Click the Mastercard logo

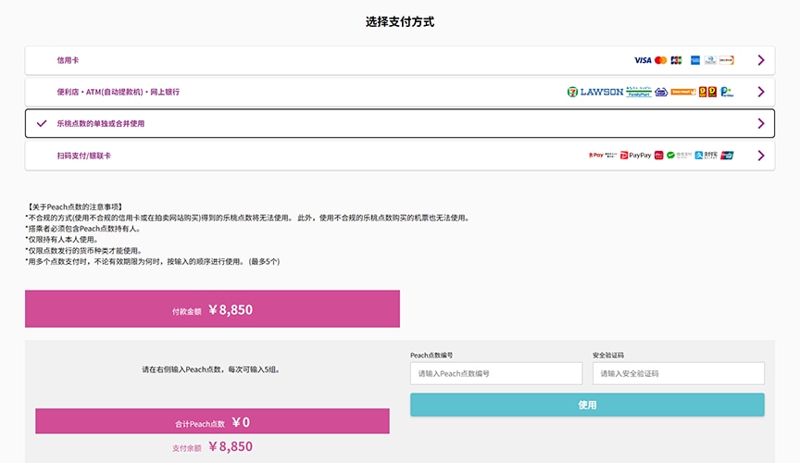660,60
